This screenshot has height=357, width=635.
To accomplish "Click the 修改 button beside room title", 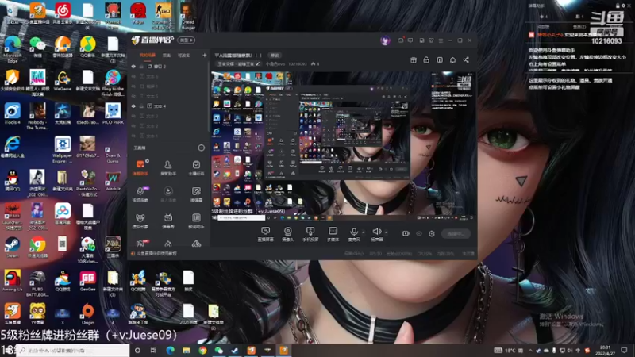I will point(275,55).
